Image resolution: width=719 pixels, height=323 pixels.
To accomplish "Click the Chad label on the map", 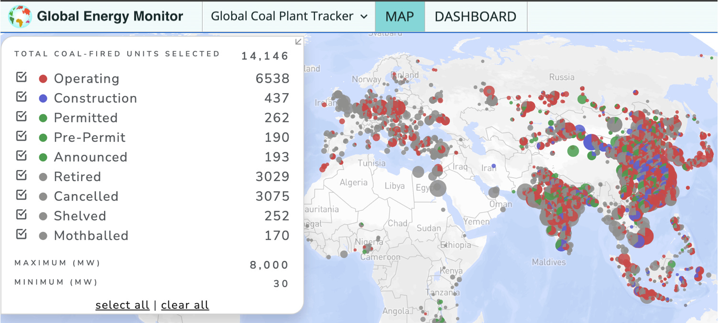I will 398,223.
